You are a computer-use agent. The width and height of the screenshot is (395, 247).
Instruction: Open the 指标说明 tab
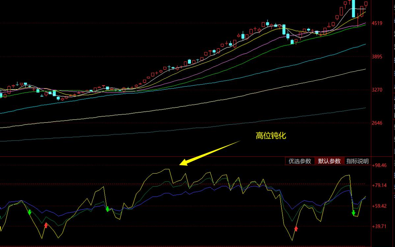pos(357,161)
